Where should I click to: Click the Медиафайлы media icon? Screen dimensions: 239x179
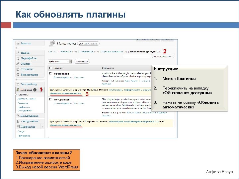[x=18, y=58]
